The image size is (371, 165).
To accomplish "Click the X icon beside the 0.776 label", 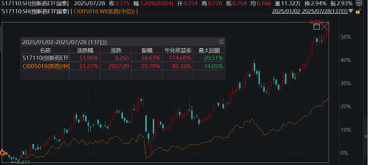I will [x=324, y=27].
